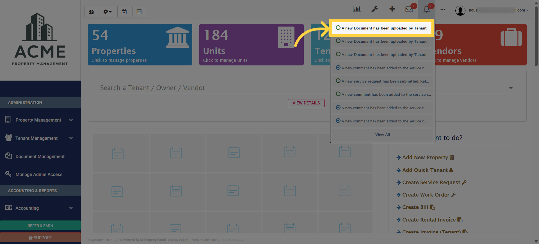539x244 pixels.
Task: Open the dashboard speedometer icon
Action: pyautogui.click(x=91, y=12)
